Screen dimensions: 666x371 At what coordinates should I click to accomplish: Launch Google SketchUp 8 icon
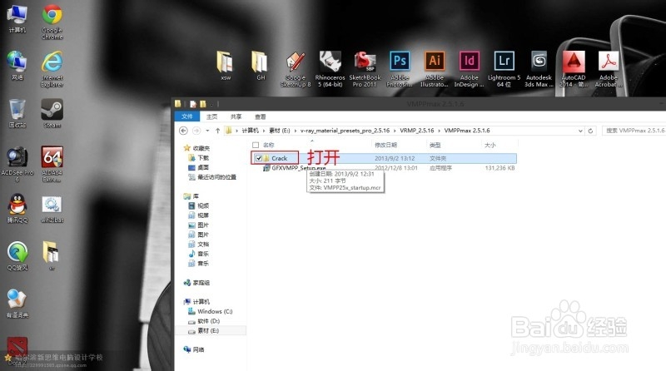coord(296,69)
